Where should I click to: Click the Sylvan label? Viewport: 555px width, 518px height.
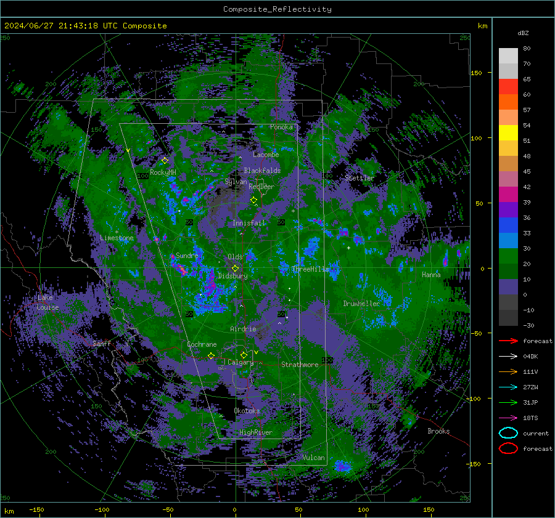coord(236,182)
